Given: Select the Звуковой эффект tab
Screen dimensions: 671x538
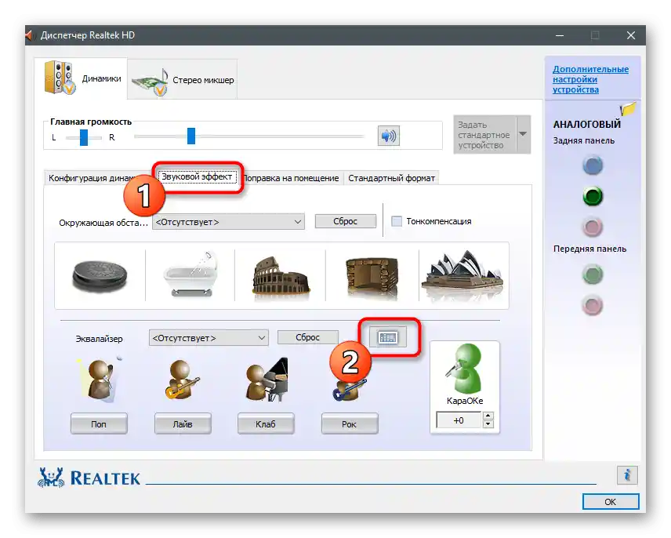Looking at the screenshot, I should pos(197,176).
